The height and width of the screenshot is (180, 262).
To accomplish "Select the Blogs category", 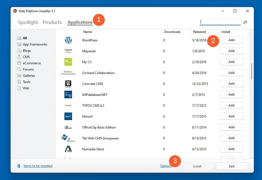I will [27, 50].
